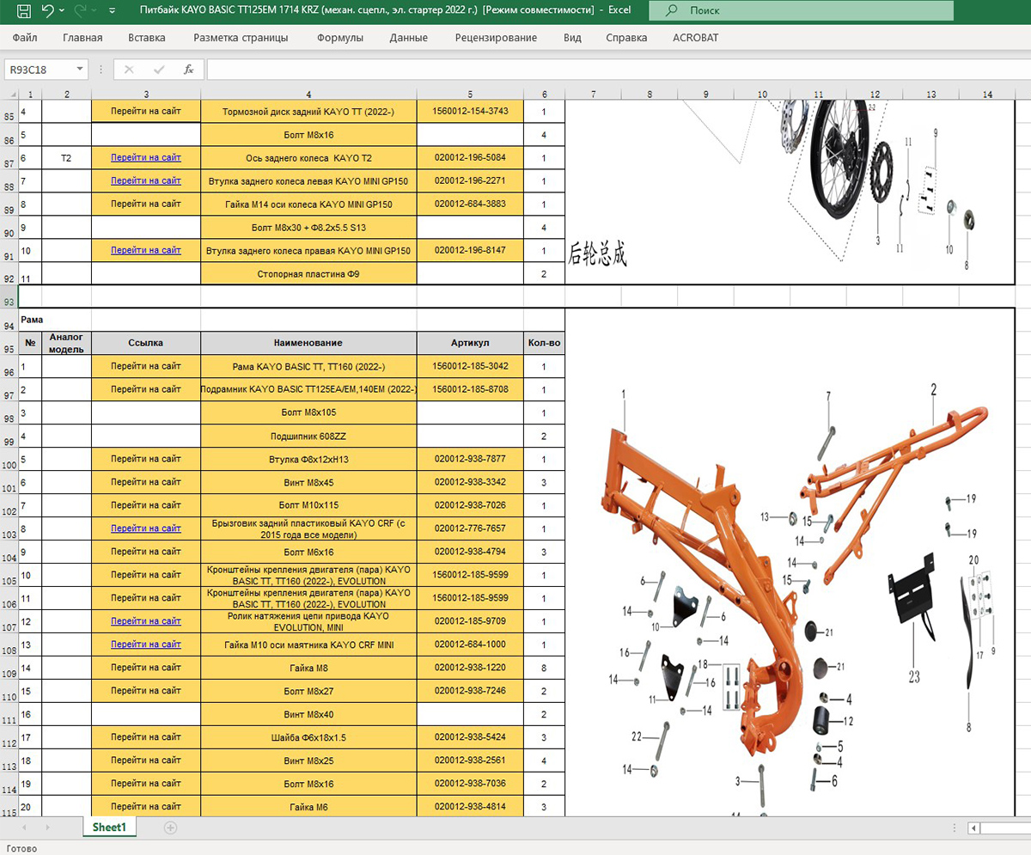This screenshot has height=855, width=1031.
Task: Select cell 'Рама KAYO BASIC TT, TT160 (2022-)'
Action: click(308, 366)
